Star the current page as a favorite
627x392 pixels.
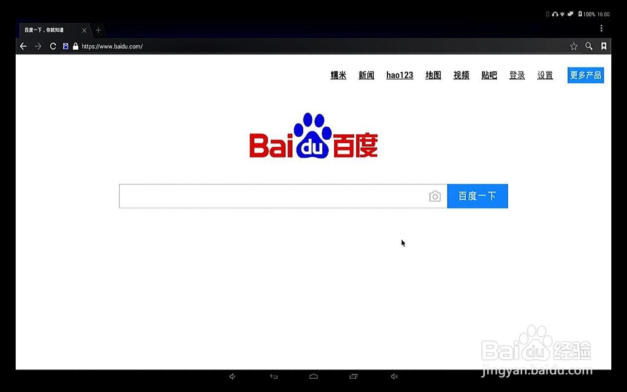573,46
